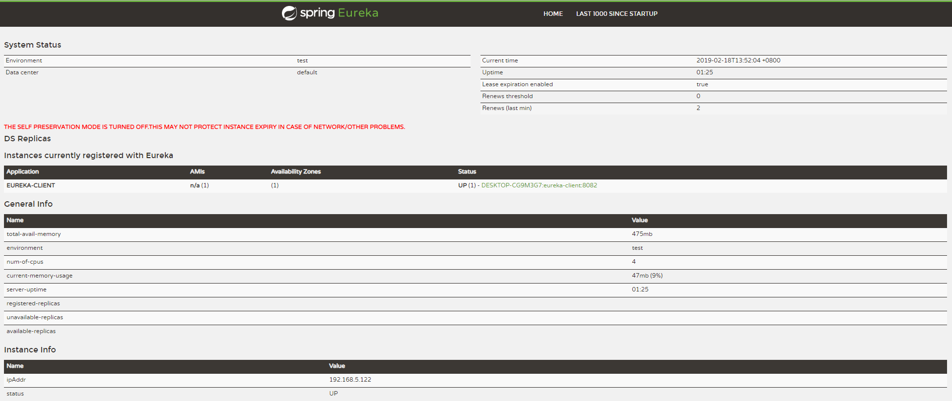Viewport: 952px width, 401px height.
Task: Select the EUREKA-CLIENT application name
Action: coord(31,185)
